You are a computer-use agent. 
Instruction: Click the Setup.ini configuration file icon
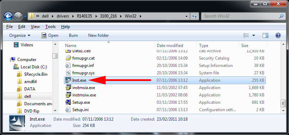(x=68, y=110)
